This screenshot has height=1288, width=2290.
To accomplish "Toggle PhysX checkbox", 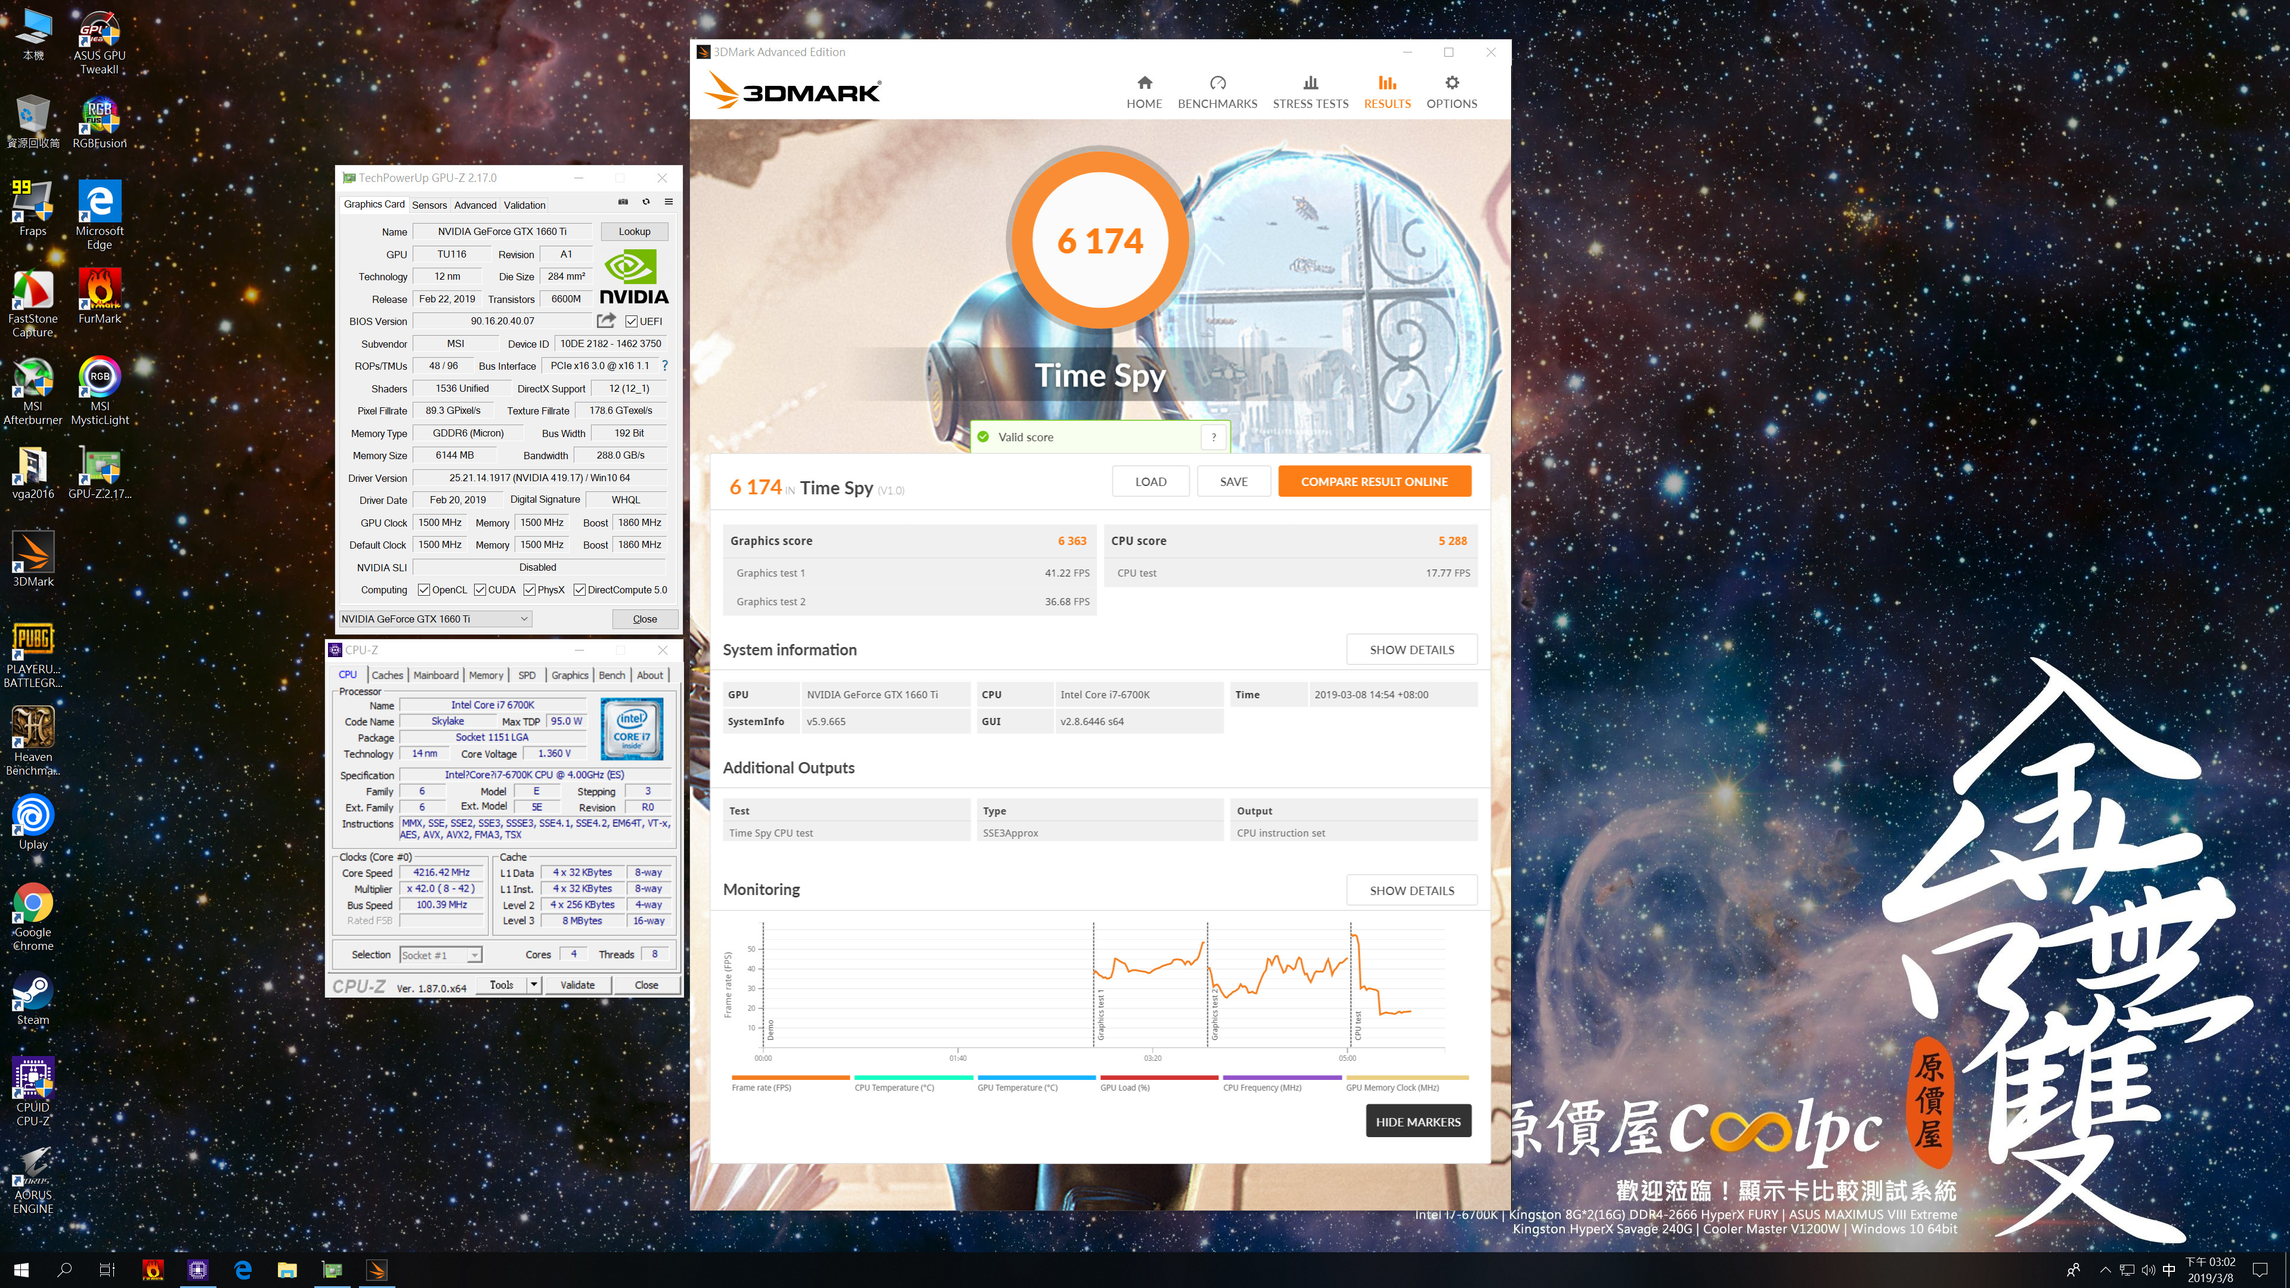I will pyautogui.click(x=530, y=589).
